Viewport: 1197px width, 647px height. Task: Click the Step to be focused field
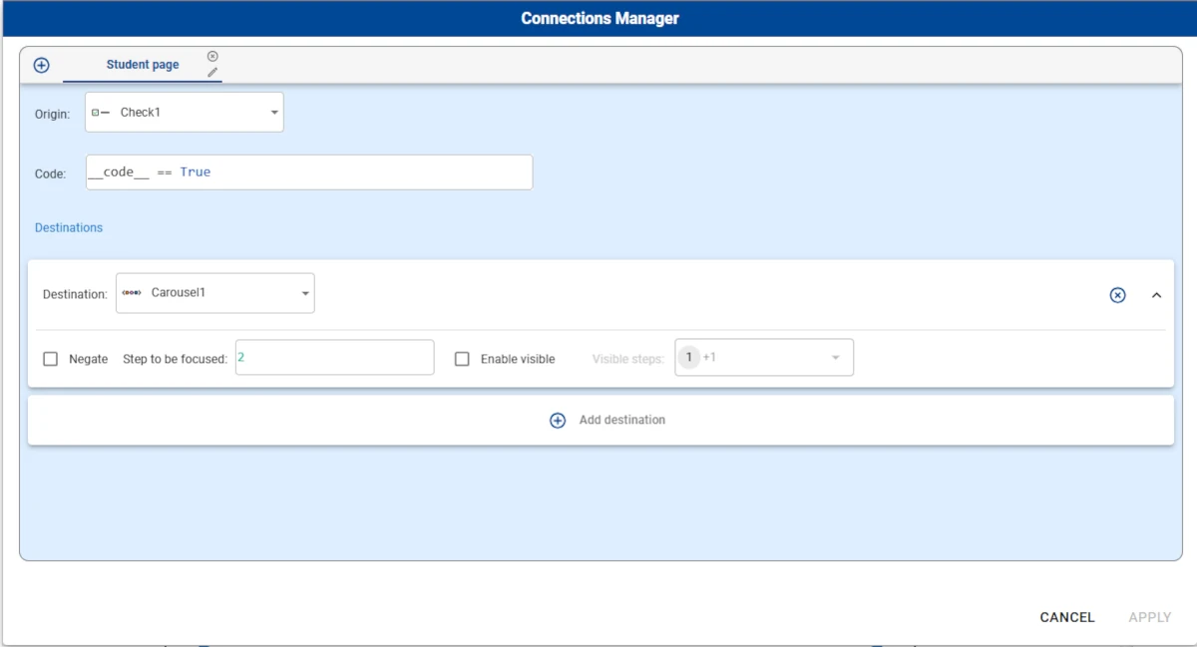[334, 357]
